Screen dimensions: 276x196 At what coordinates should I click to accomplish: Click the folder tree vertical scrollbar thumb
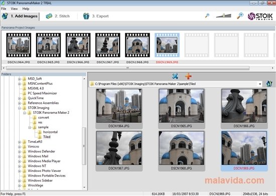tap(84, 146)
